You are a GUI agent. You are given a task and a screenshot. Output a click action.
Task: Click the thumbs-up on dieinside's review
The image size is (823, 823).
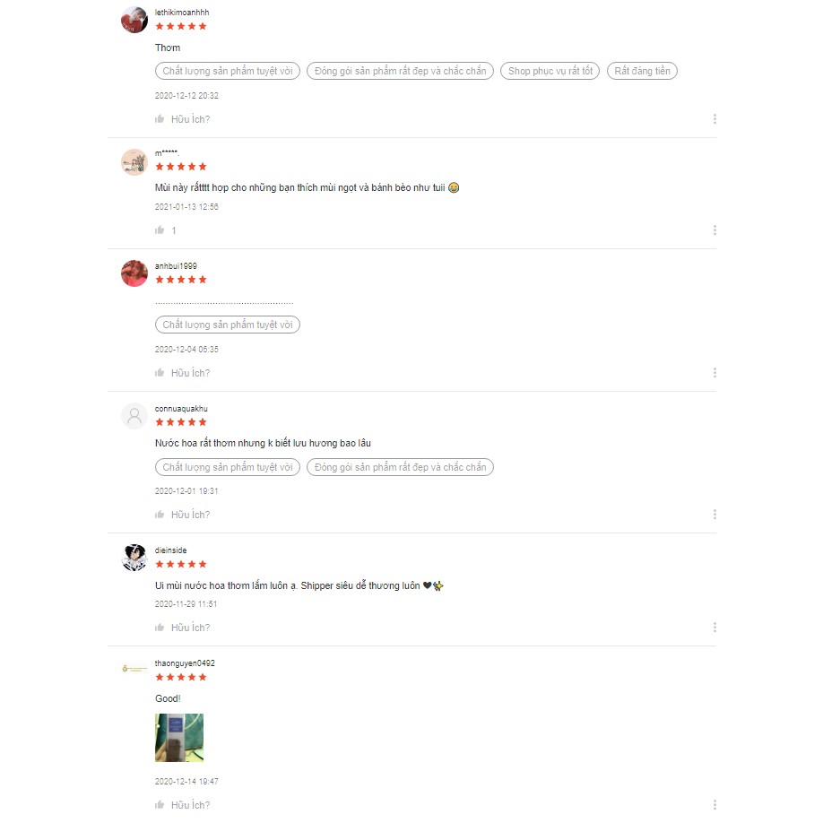point(160,628)
